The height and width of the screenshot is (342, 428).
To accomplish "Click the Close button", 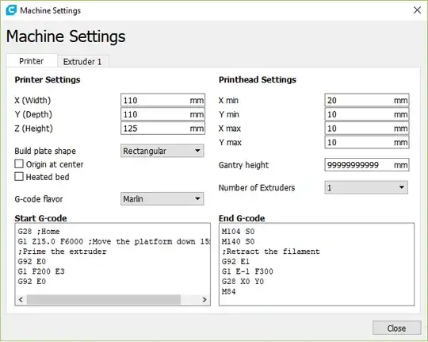I will [x=396, y=328].
